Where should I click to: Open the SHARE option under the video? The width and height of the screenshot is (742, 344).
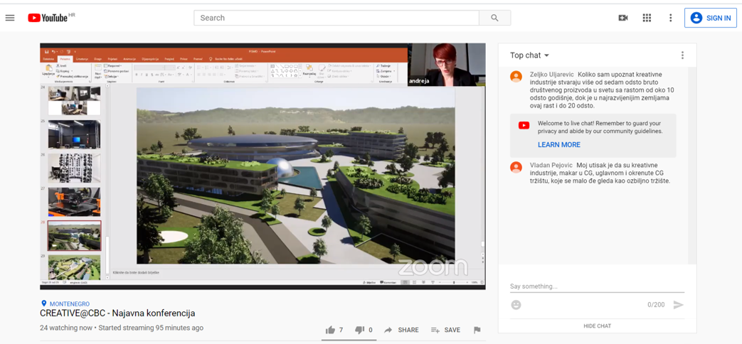point(401,330)
